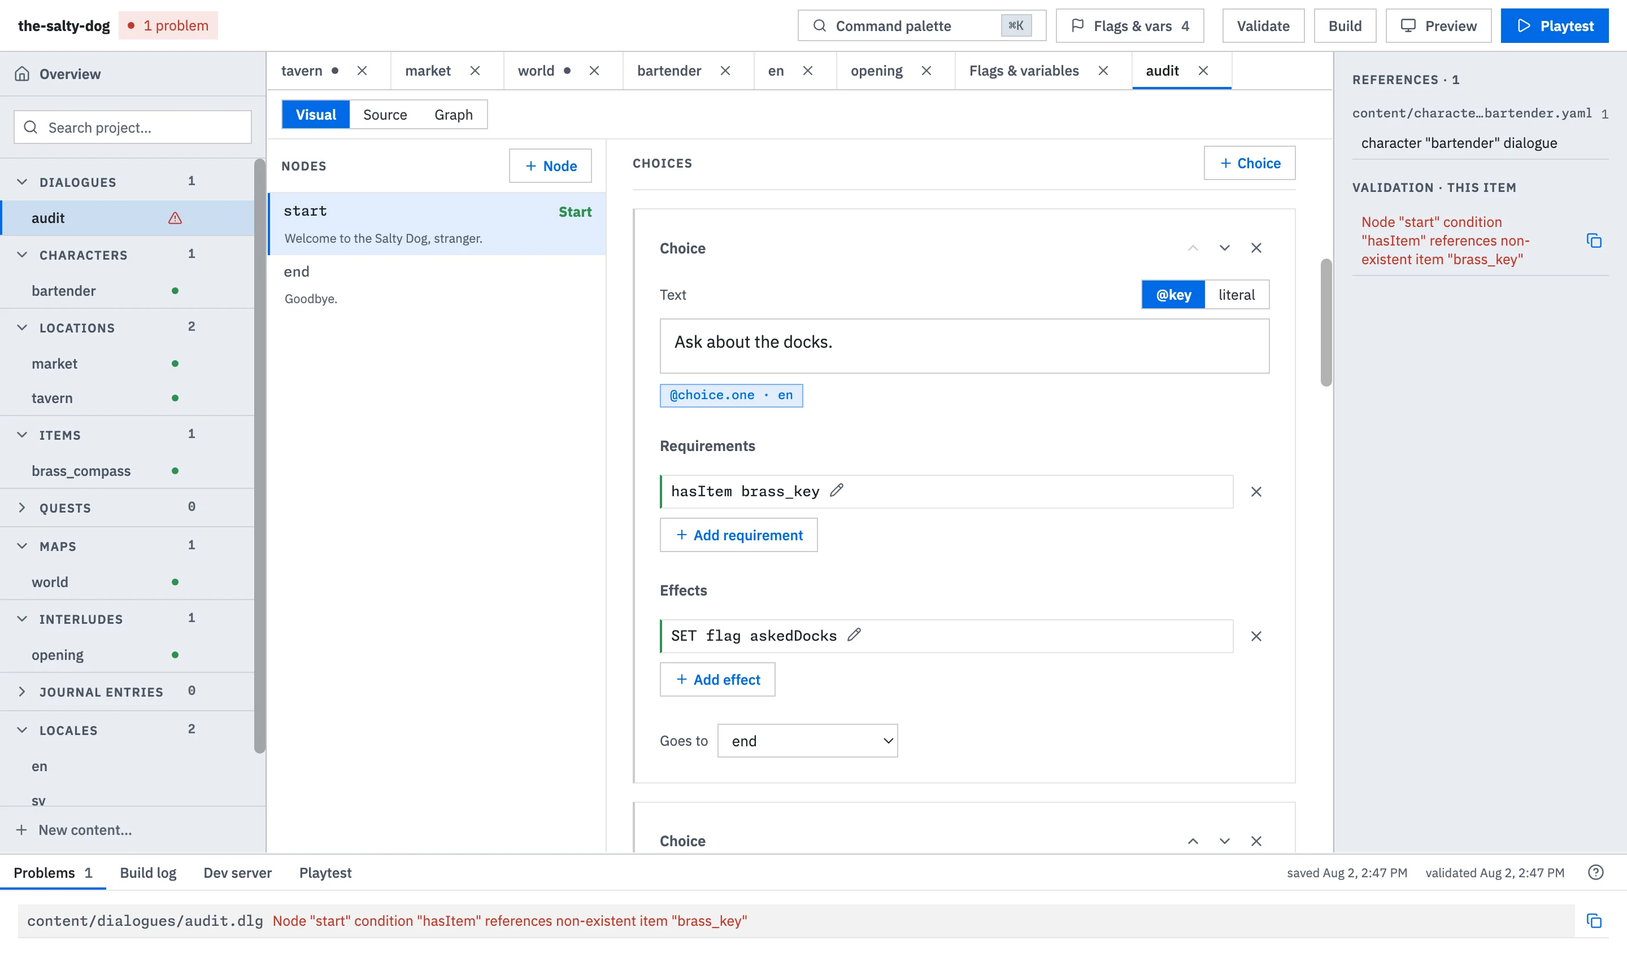This screenshot has width=1627, height=980.
Task: Remove the SET flag askedDocks effect
Action: point(1256,636)
